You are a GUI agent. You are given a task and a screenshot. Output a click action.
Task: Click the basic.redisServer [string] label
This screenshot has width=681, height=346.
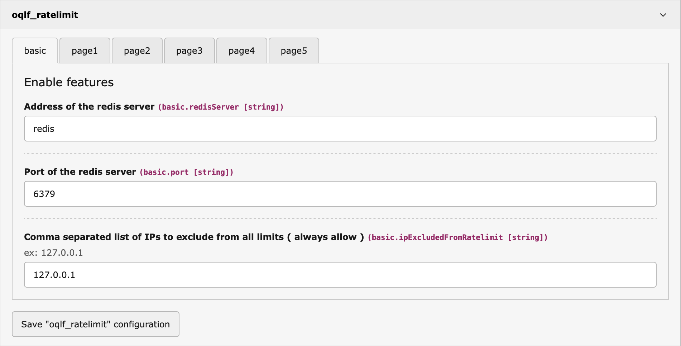[220, 107]
